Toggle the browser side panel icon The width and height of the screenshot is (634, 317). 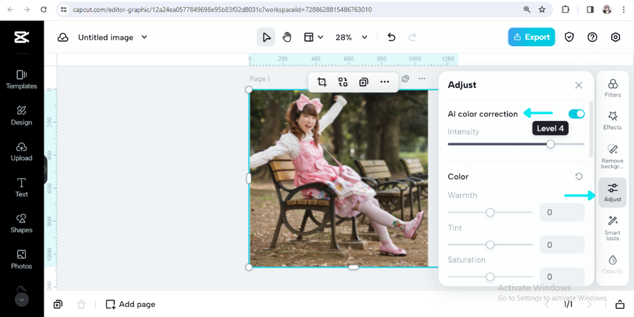(x=590, y=10)
